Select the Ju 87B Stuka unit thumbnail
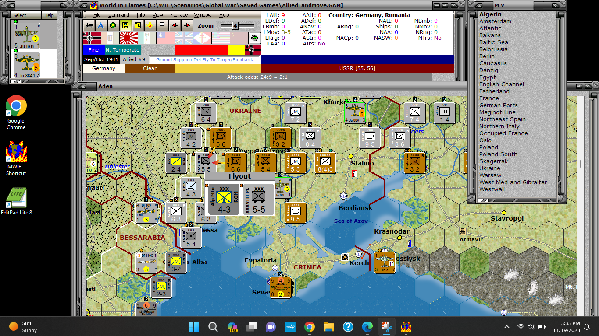This screenshot has height=336, width=599. (x=27, y=35)
